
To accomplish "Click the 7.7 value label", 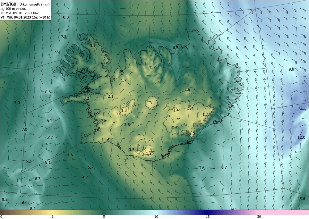I will pos(50,137).
